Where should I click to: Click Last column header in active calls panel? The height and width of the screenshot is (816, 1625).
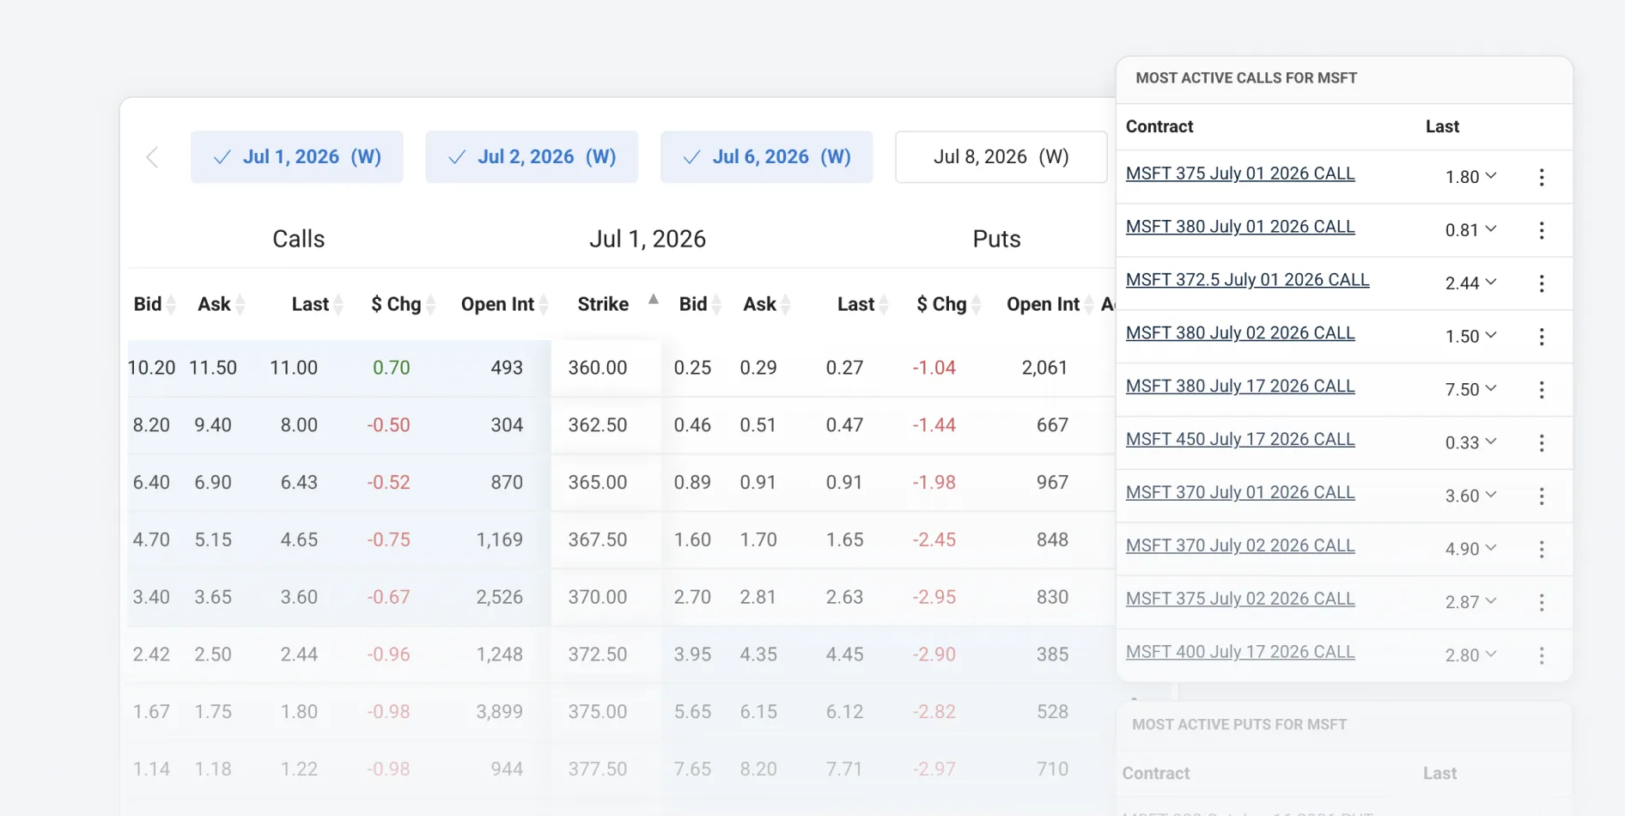click(x=1442, y=126)
